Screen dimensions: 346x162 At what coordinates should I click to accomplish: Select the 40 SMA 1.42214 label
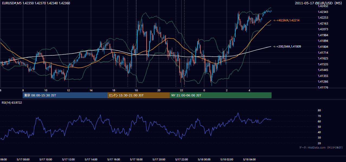coord(286,20)
